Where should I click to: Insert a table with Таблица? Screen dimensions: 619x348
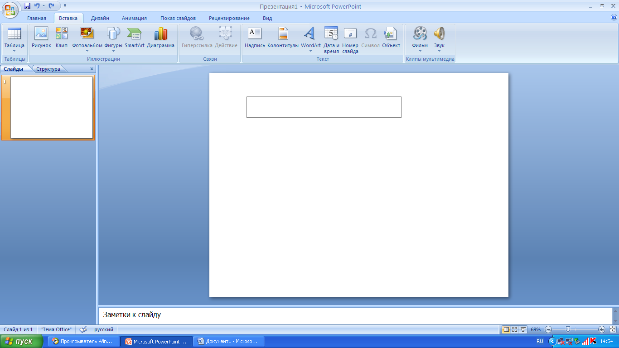(x=15, y=39)
